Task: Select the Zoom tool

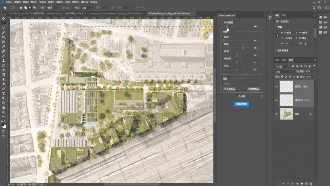Action: pos(3,112)
